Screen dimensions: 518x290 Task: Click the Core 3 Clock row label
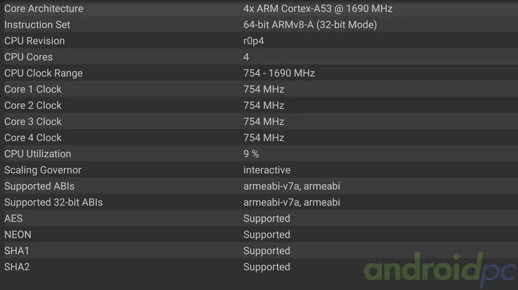pos(33,121)
